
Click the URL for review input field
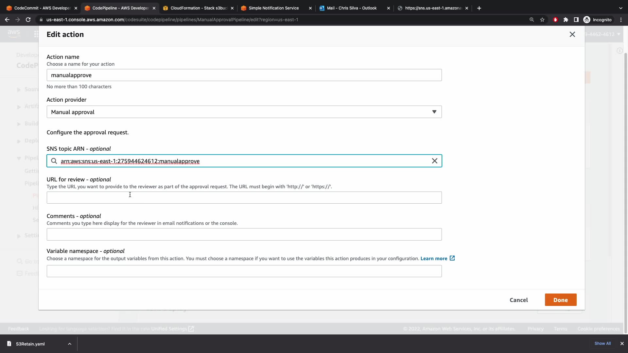coord(244,198)
